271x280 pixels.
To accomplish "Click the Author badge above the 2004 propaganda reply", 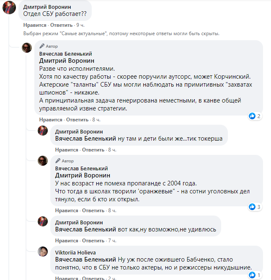I will tap(65, 161).
